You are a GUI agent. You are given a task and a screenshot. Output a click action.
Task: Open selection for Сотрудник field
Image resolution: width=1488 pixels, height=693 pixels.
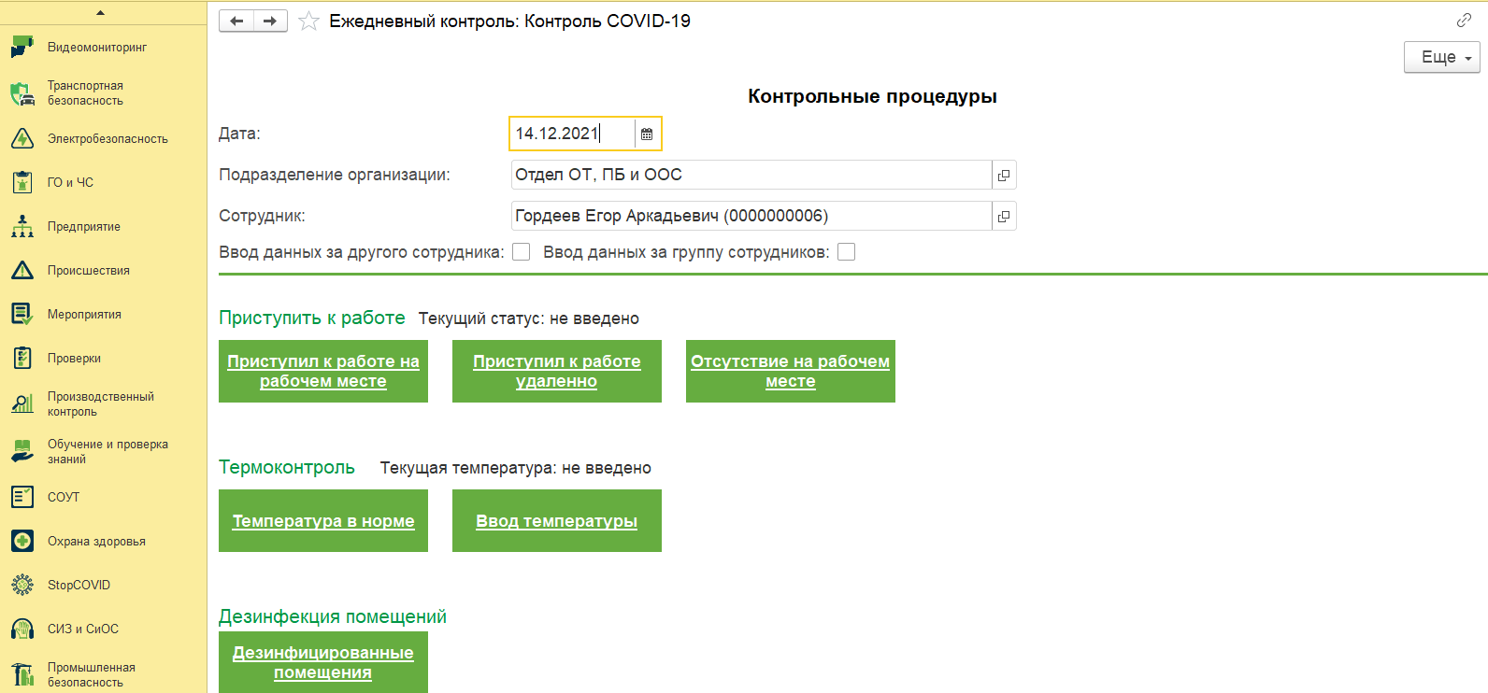[1004, 217]
